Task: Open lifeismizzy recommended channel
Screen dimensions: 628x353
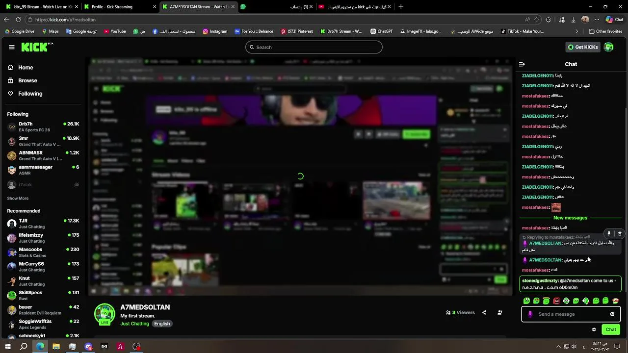Action: tap(43, 238)
